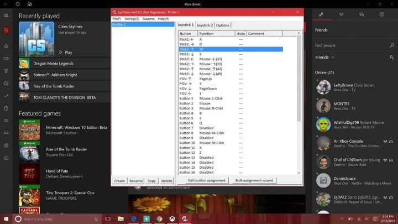
Task: Click JoyToKey taskbar icon
Action: point(185,219)
